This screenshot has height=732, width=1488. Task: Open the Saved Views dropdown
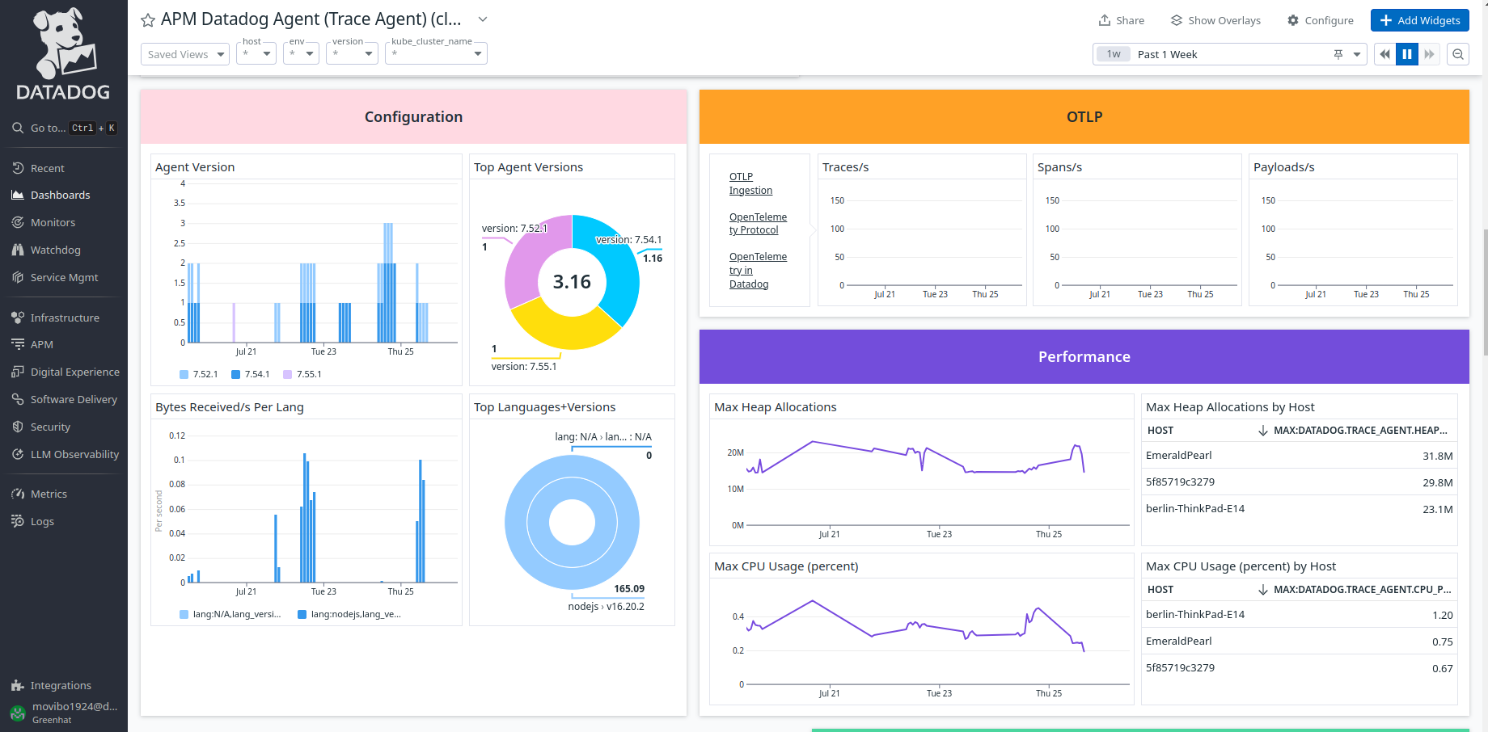(184, 54)
